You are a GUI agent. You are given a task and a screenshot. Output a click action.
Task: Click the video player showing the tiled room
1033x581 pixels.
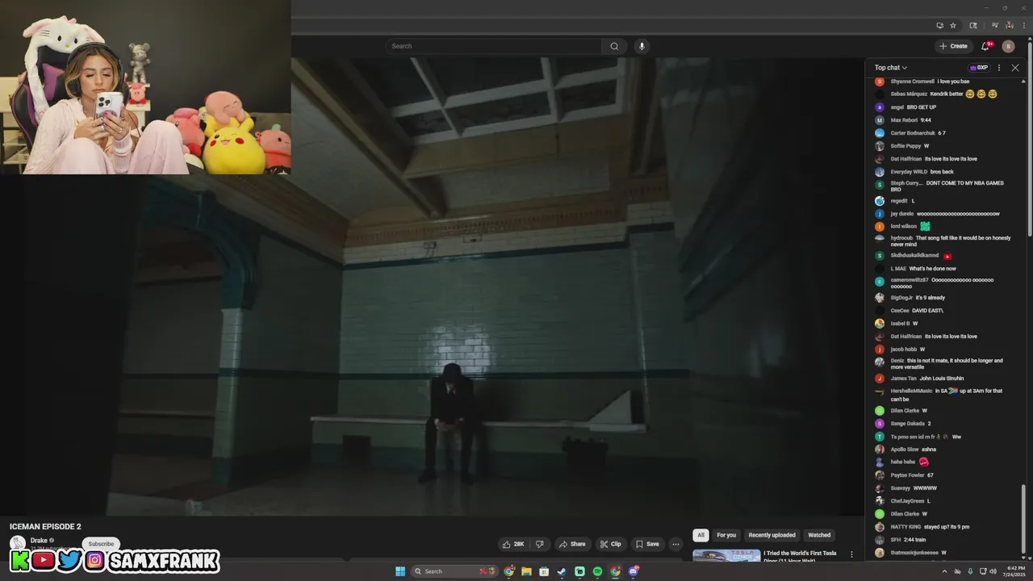[x=432, y=286]
